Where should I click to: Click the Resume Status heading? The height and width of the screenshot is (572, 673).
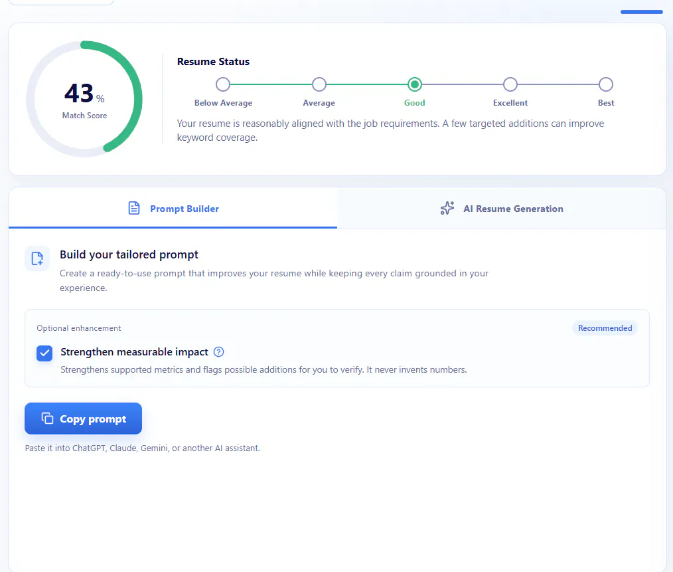213,62
